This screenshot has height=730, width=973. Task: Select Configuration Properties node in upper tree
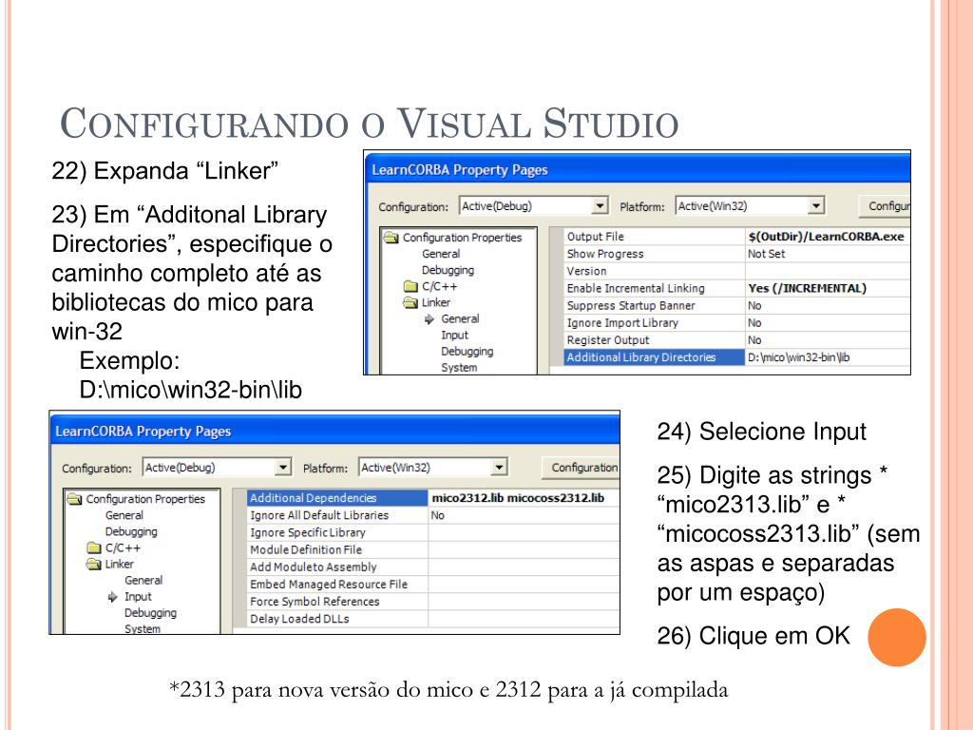tap(462, 238)
